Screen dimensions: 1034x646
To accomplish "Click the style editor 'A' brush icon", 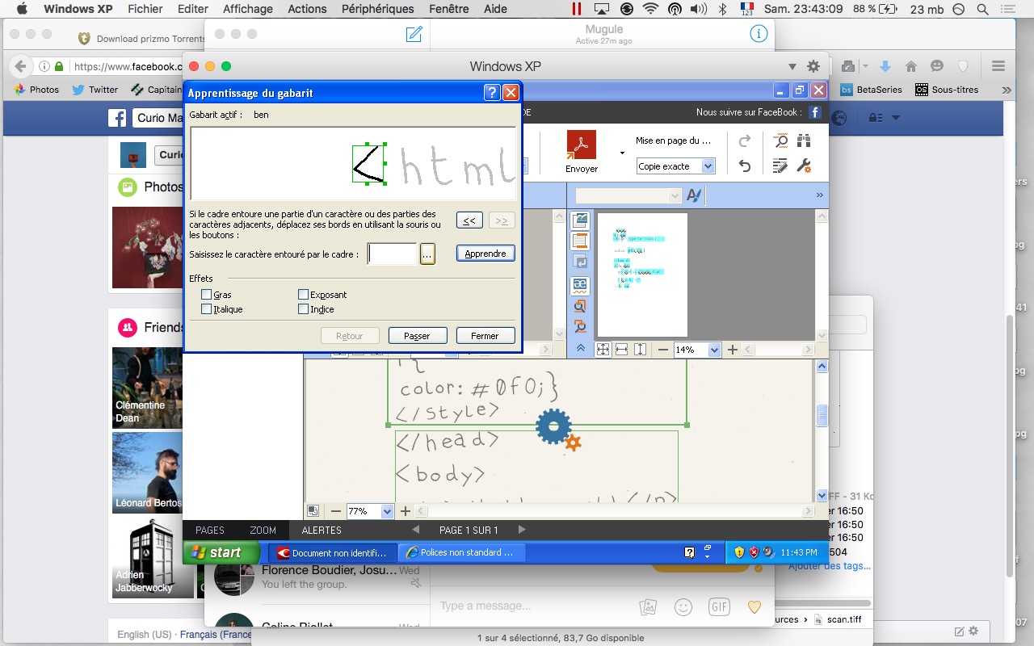I will [x=693, y=195].
